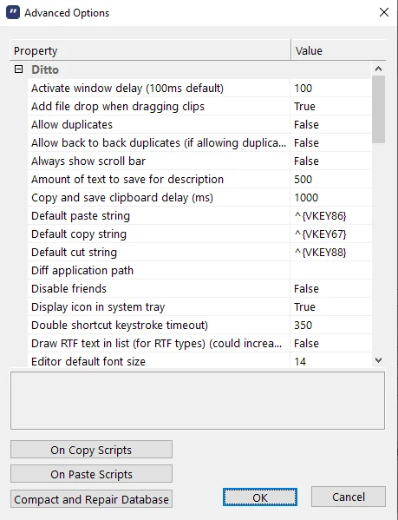Select 'Disable friends' property row

[x=159, y=289]
